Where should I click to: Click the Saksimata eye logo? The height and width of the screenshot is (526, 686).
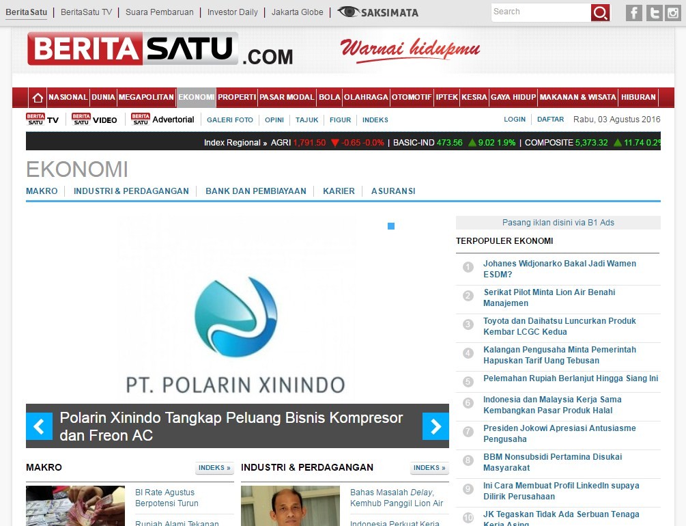coord(378,12)
